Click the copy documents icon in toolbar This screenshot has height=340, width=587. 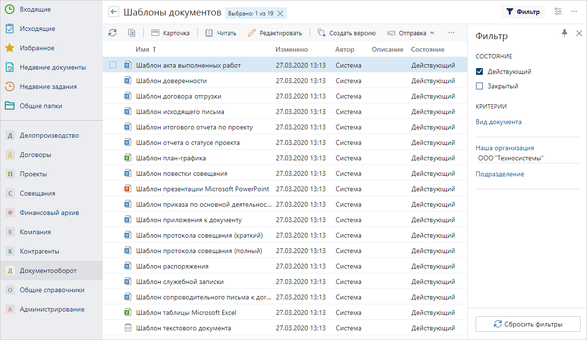click(x=132, y=33)
